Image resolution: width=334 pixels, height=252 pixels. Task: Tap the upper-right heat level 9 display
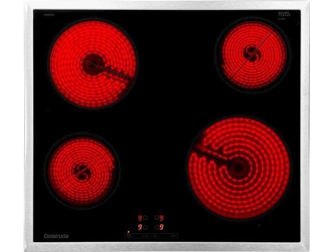coord(161,218)
